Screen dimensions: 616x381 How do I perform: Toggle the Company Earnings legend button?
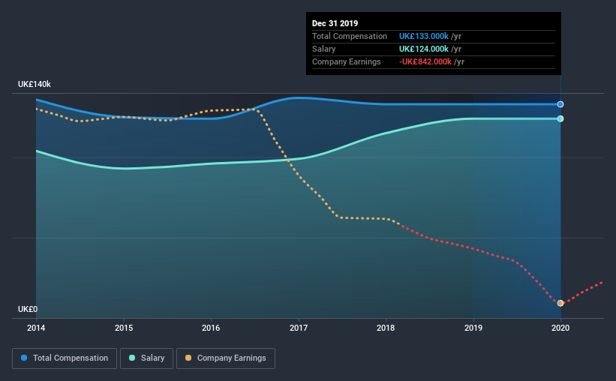226,358
